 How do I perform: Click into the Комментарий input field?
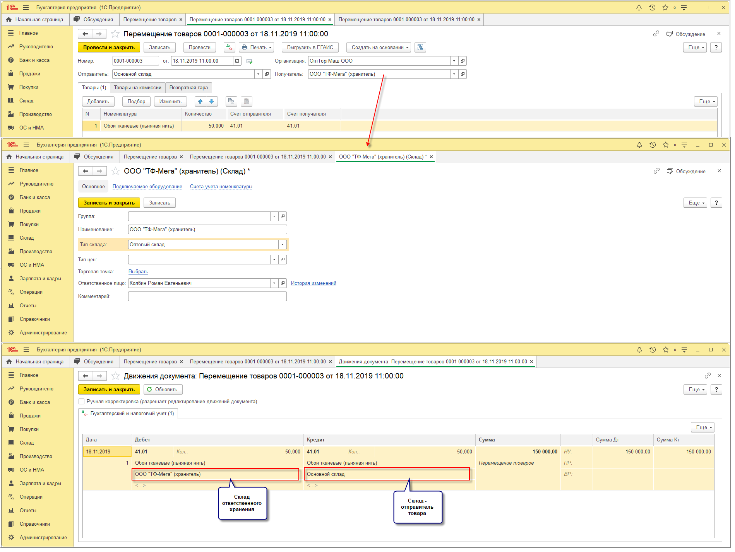tap(207, 296)
